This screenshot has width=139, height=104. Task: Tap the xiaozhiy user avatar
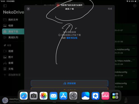point(5,100)
